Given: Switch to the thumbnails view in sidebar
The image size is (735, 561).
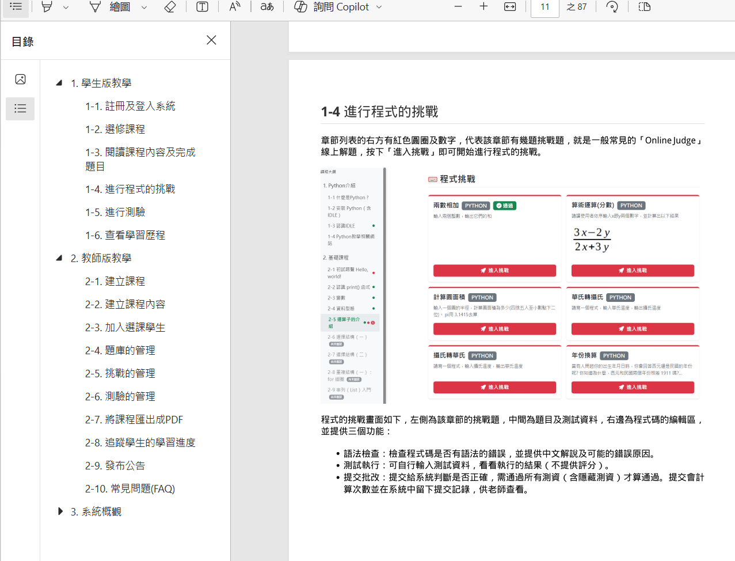Looking at the screenshot, I should [20, 79].
